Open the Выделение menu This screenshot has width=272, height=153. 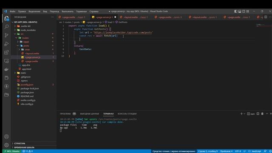[34, 11]
